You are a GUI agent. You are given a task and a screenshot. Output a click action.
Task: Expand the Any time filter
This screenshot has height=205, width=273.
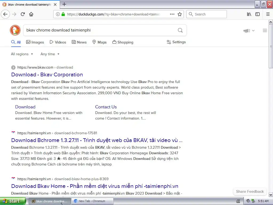click(x=50, y=54)
